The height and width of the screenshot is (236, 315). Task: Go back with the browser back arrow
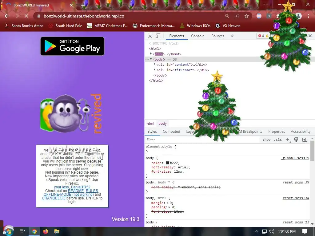pyautogui.click(x=7, y=16)
